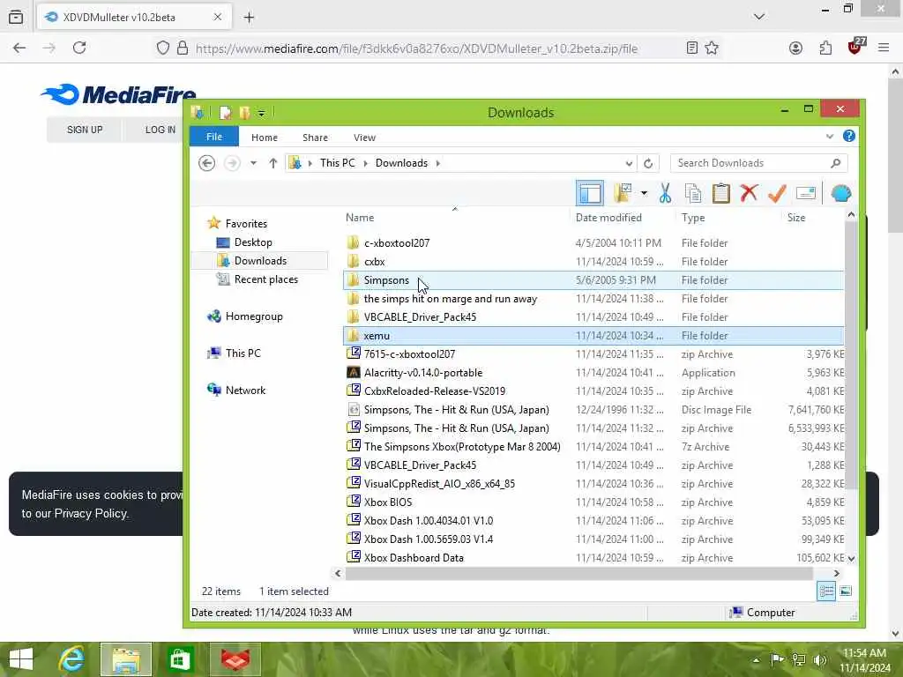The image size is (903, 677).
Task: Click the search magnifier icon
Action: tap(836, 163)
